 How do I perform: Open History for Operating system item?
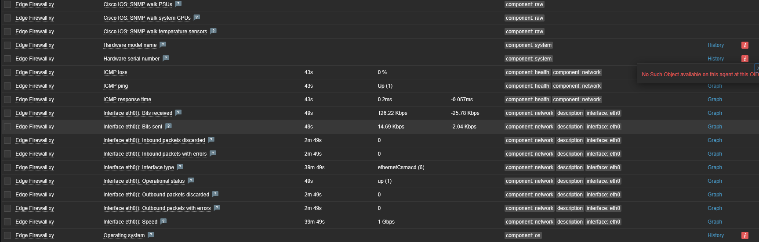click(715, 235)
